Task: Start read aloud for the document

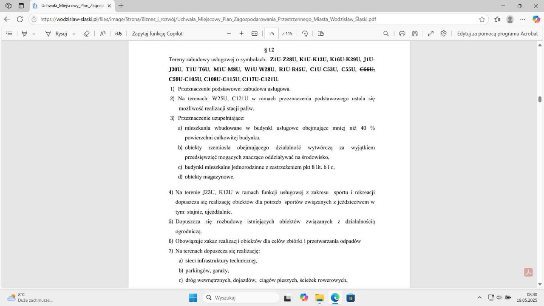Action: point(102,34)
